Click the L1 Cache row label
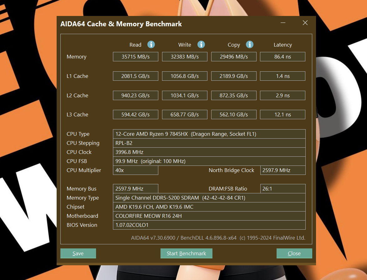The image size is (367, 280). (x=78, y=76)
